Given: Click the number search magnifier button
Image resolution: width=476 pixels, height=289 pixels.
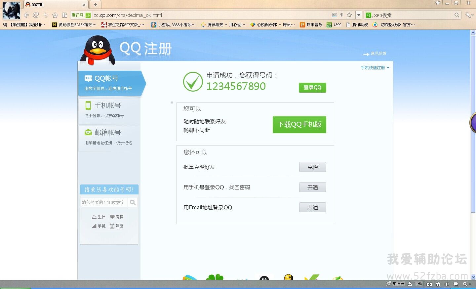Looking at the screenshot, I should click(x=133, y=202).
